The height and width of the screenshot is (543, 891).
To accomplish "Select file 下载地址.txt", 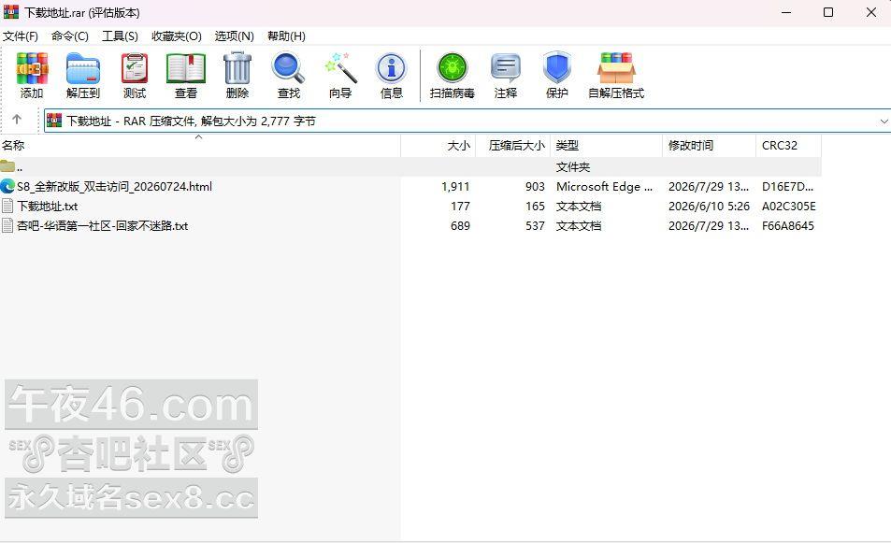I will [x=47, y=207].
